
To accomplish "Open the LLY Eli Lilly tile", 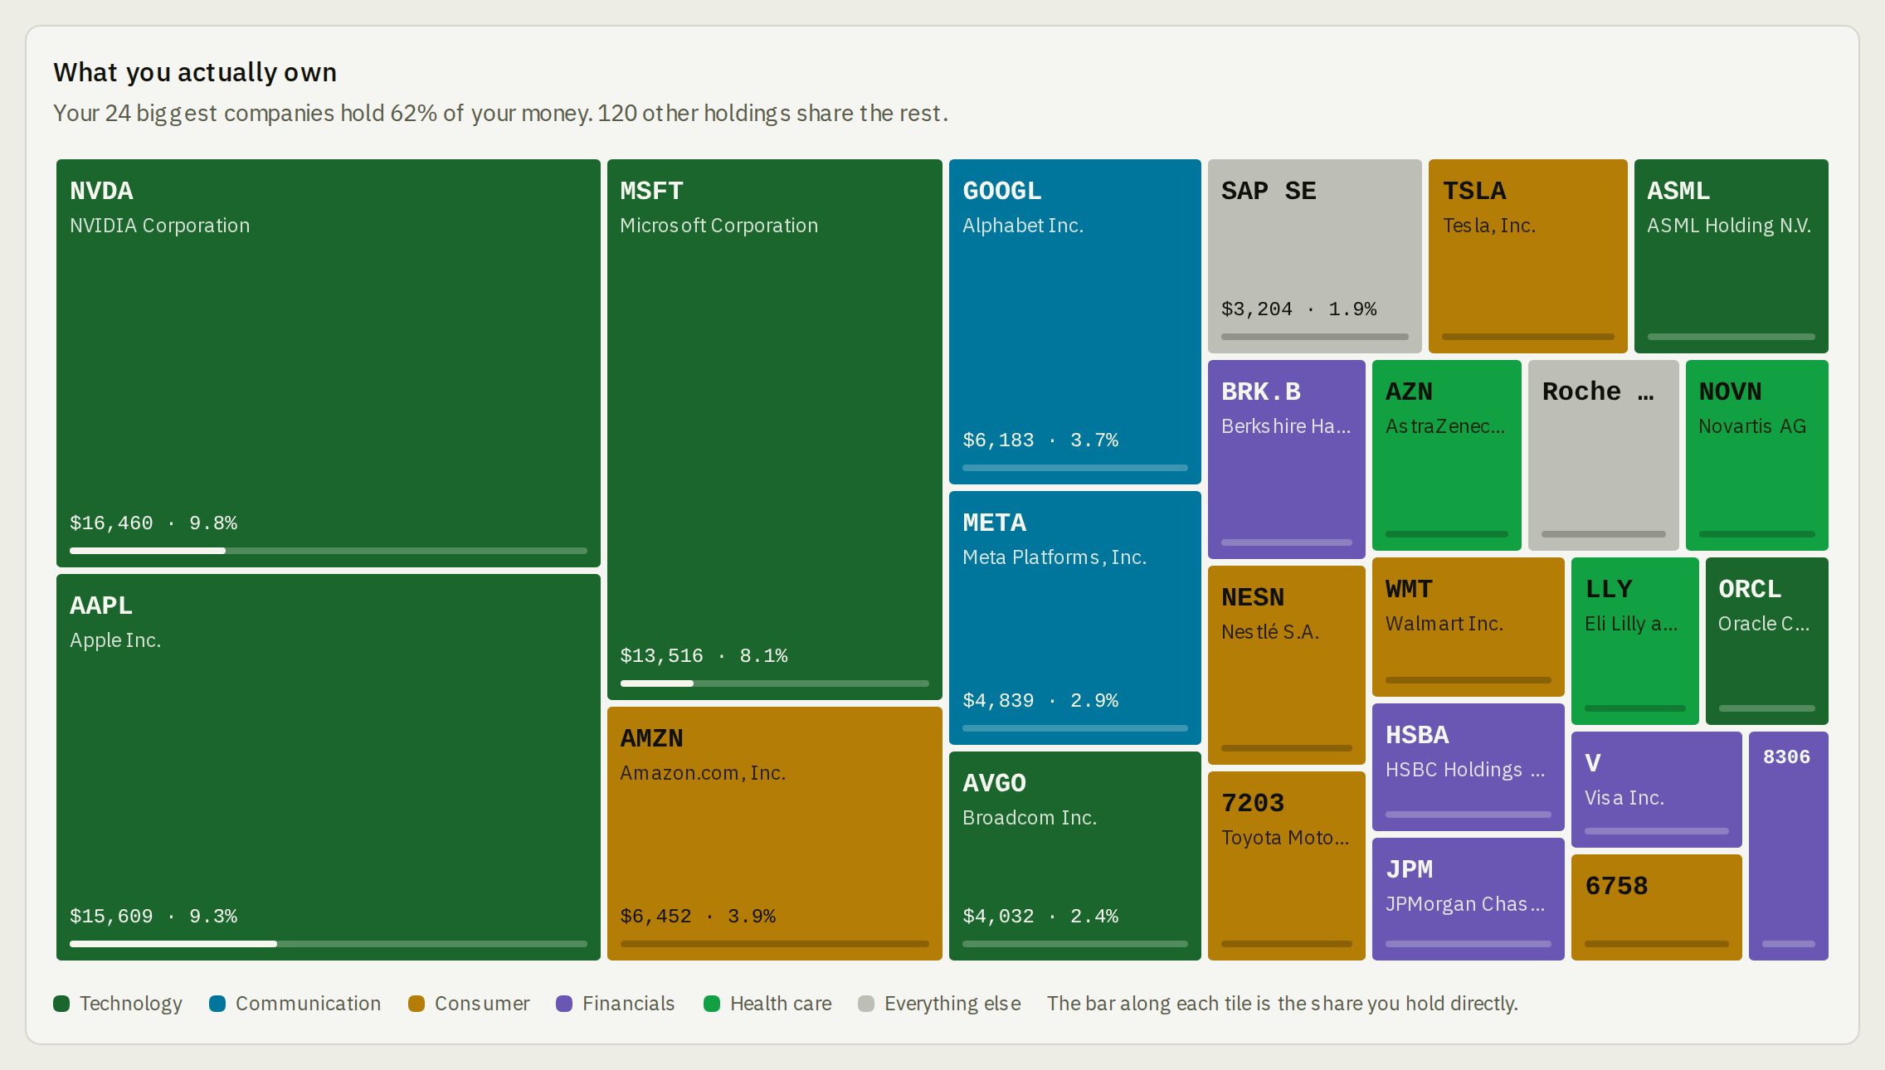I will (1635, 641).
